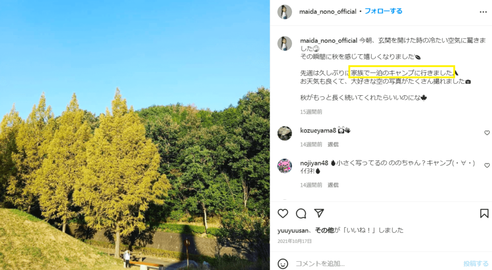The image size is (492, 270).
Task: Follow maida_nono_official via フォローする
Action: pyautogui.click(x=383, y=12)
